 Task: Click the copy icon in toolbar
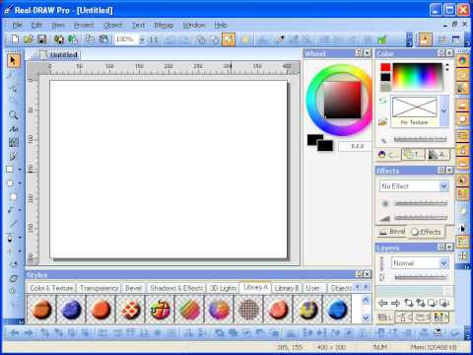point(90,39)
